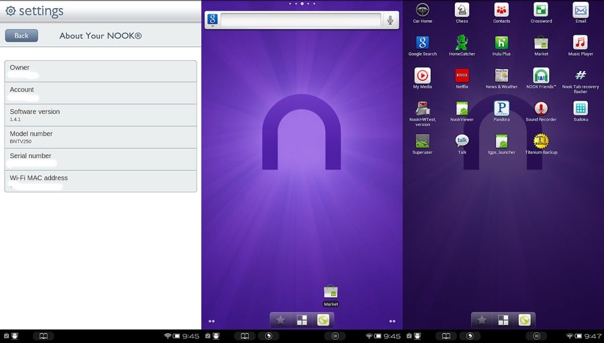Select the Wi-Fi MAC address row
The image size is (604, 343).
click(101, 181)
